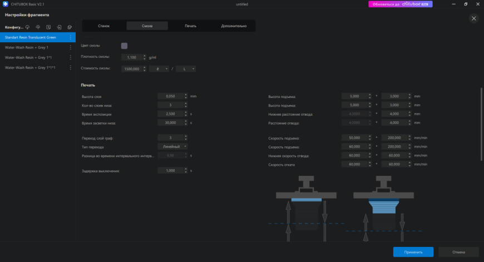The height and width of the screenshot is (262, 484).
Task: Adjust Плотность смолы with stepper arrows
Action: (x=144, y=57)
